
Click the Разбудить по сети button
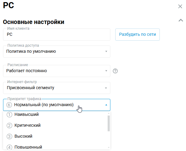137,35
